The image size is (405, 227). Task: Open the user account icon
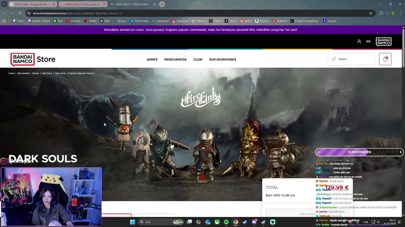[x=359, y=41]
